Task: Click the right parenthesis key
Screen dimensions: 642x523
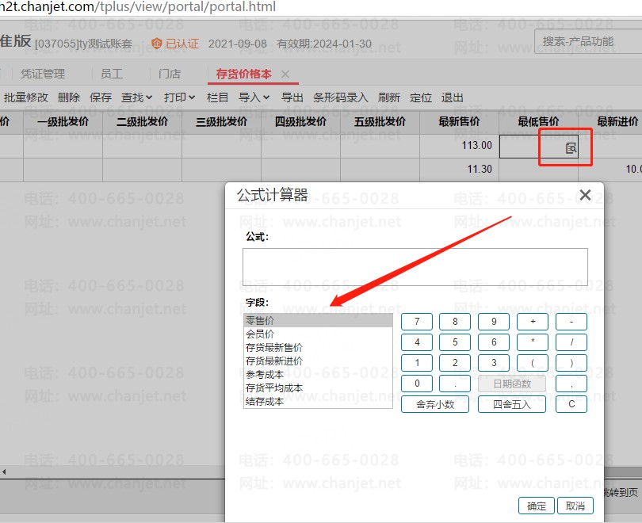Action: [x=571, y=363]
